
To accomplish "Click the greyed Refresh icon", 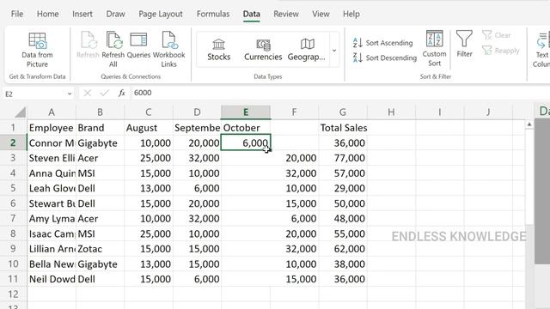I will coord(88,45).
